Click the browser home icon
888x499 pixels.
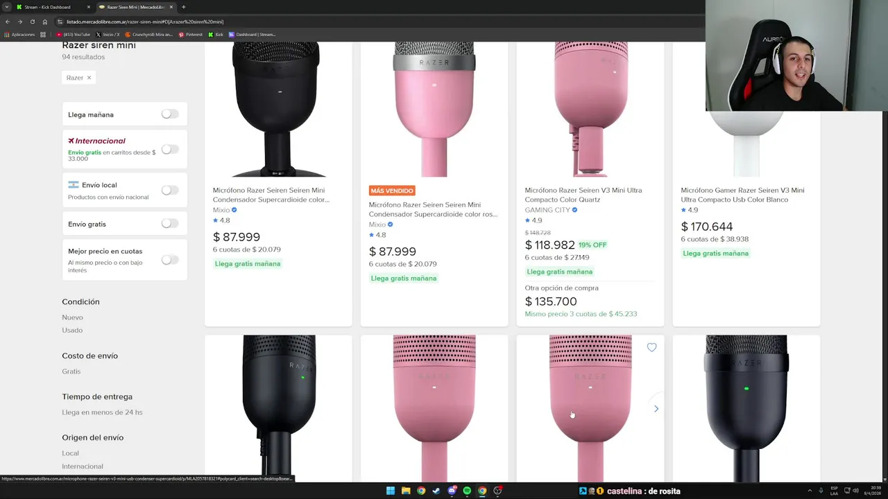45,21
